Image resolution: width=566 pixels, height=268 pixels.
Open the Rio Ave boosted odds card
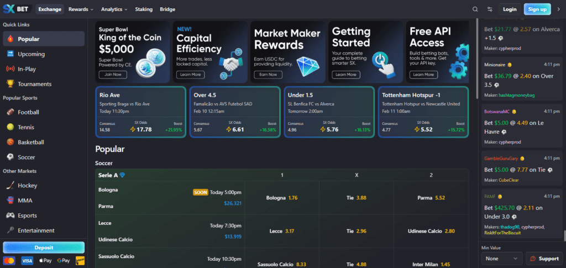click(141, 112)
